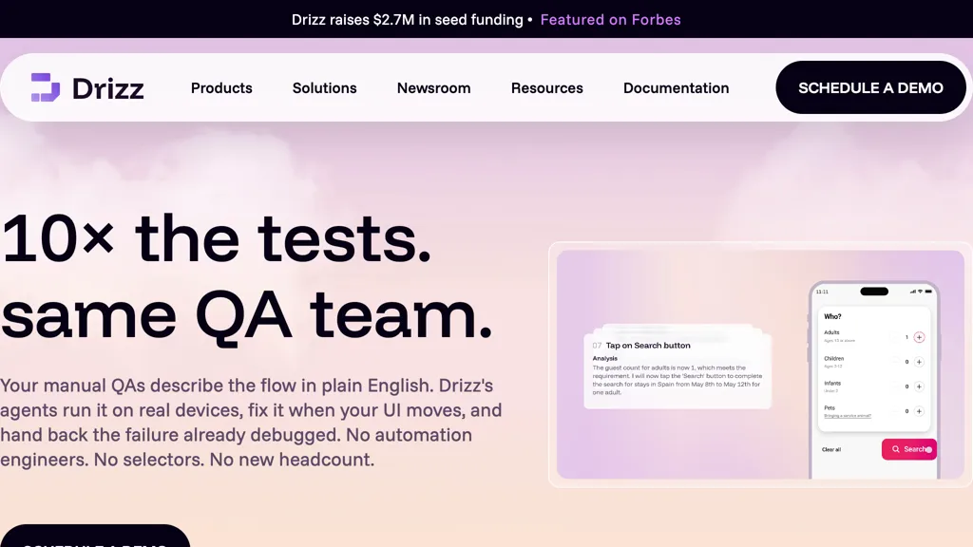The height and width of the screenshot is (547, 973).
Task: Click the header SCHEDULE A DEMO button
Action: click(870, 87)
